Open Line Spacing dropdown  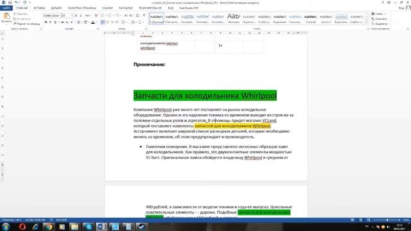(124, 22)
